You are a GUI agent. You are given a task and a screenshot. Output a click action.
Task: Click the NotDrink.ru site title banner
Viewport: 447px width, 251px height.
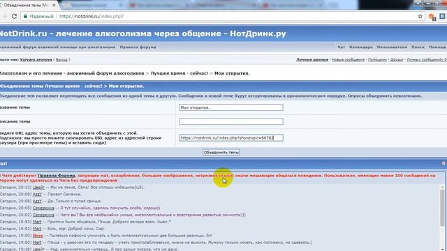pos(142,33)
